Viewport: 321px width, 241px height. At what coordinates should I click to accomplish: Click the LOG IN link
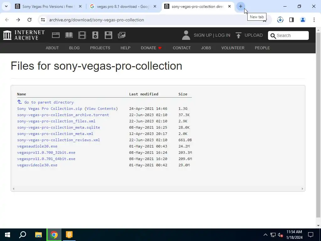click(223, 35)
